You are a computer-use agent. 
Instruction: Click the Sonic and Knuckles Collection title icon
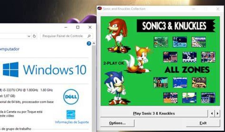coord(100,8)
